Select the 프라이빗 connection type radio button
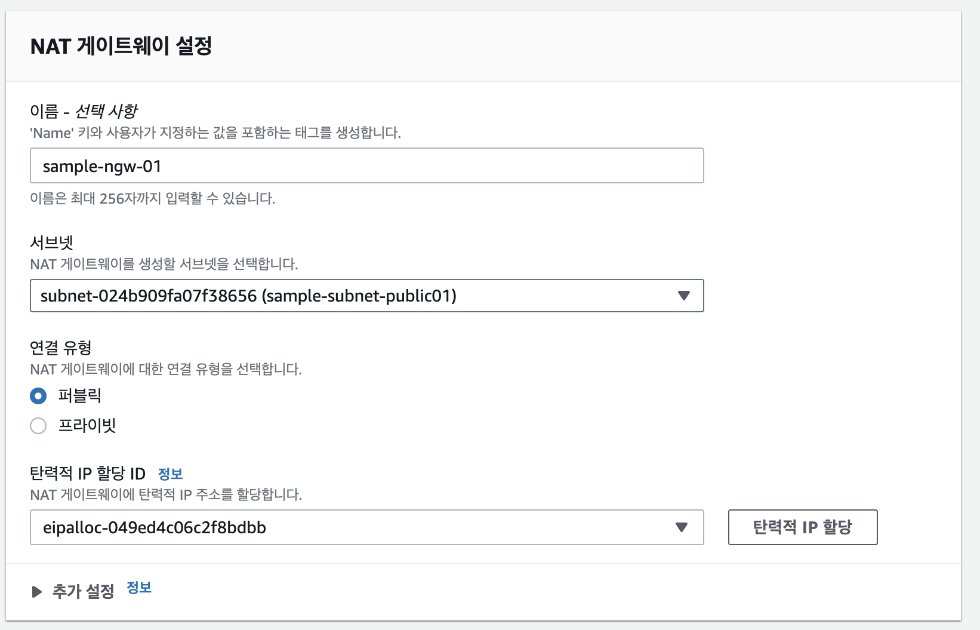Image resolution: width=980 pixels, height=630 pixels. click(38, 426)
